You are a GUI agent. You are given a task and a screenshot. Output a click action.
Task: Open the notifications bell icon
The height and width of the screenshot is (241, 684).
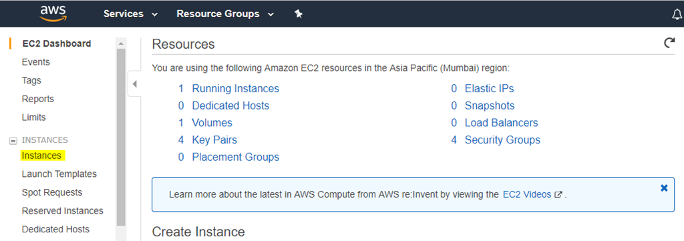tap(677, 15)
